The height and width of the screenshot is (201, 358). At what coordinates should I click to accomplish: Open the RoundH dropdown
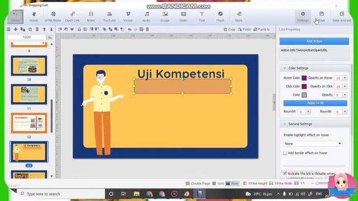[x=345, y=112]
